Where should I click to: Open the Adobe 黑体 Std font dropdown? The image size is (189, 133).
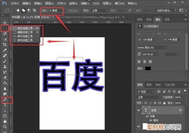pyautogui.click(x=152, y=48)
